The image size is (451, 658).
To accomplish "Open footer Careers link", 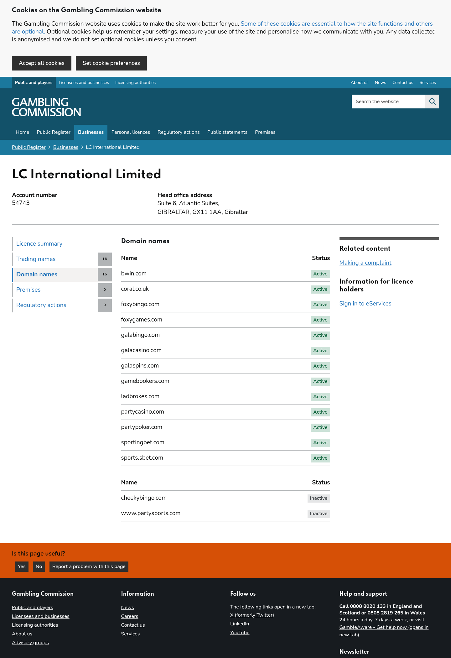I will pos(130,616).
